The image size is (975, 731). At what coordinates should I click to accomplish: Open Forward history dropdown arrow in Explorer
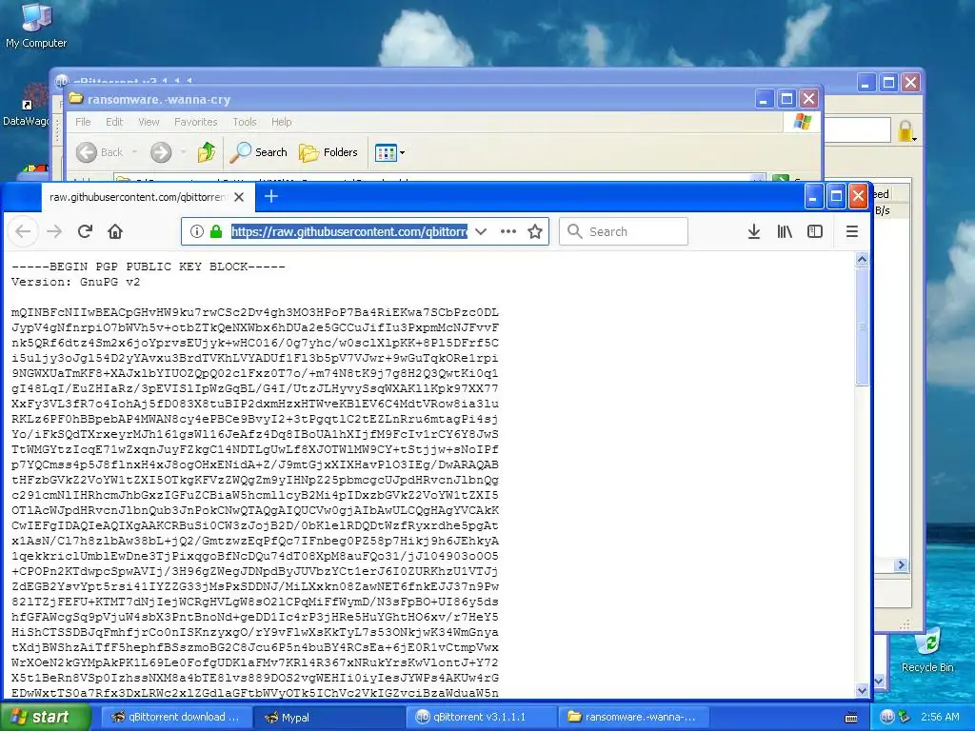point(183,152)
